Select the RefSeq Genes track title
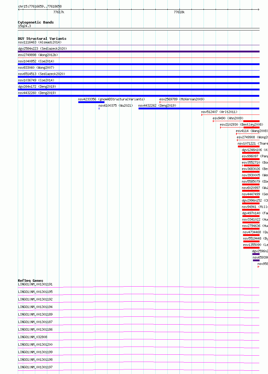 pos(30,281)
